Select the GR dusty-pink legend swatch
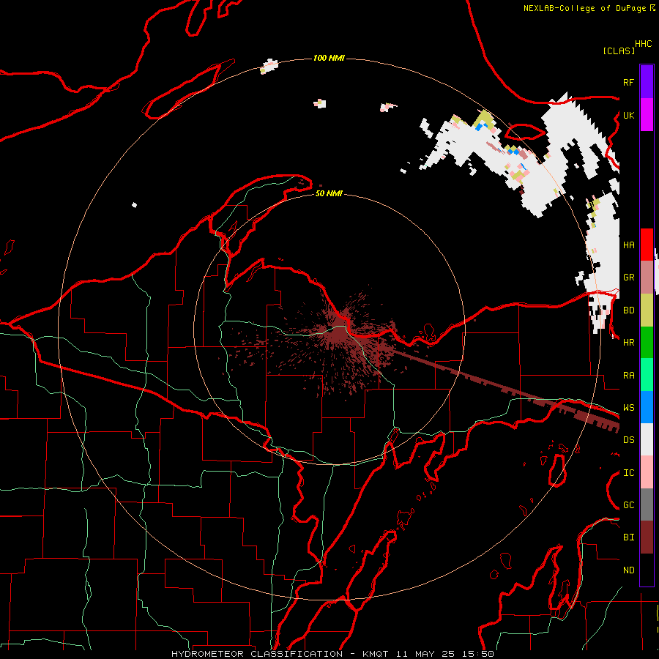The image size is (659, 659). [x=647, y=278]
